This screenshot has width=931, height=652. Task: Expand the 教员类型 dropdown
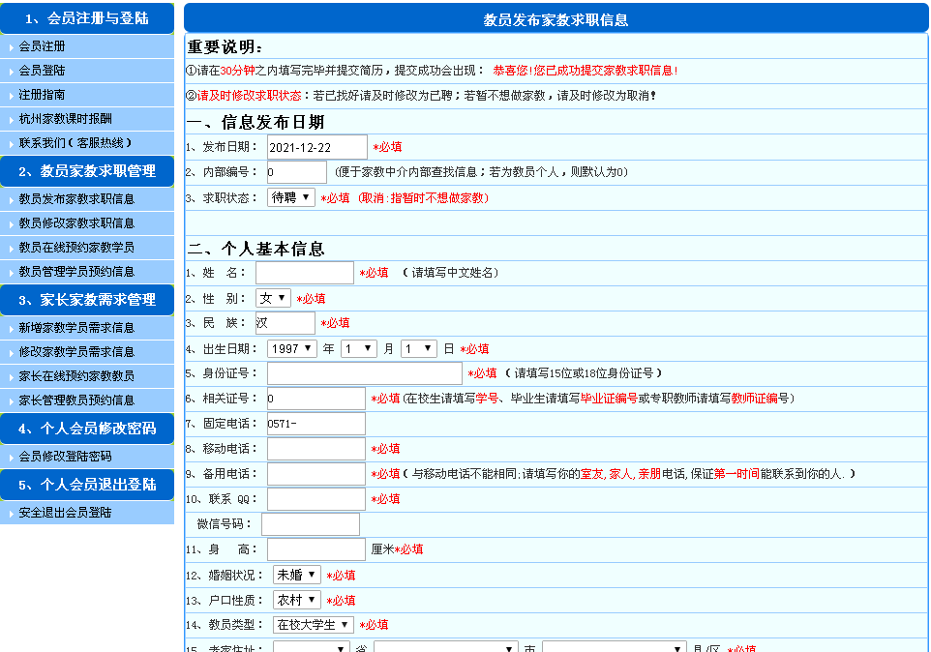point(313,625)
